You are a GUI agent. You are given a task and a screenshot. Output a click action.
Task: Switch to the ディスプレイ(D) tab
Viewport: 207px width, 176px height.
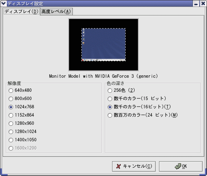(21, 12)
